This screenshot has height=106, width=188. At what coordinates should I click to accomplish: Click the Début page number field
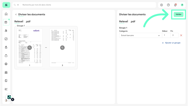pyautogui.click(x=166, y=35)
